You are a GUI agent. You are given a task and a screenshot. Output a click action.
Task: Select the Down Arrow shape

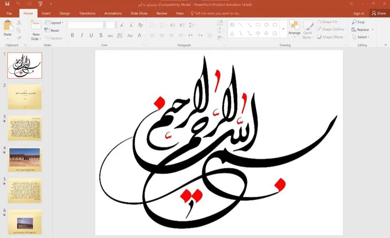[266, 33]
